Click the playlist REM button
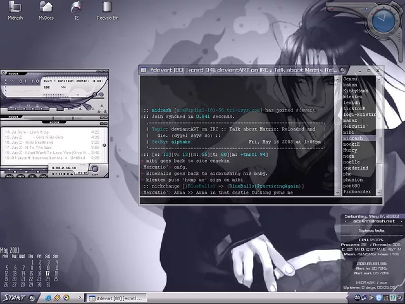Viewport: 405px width, 304px height. (x=21, y=176)
